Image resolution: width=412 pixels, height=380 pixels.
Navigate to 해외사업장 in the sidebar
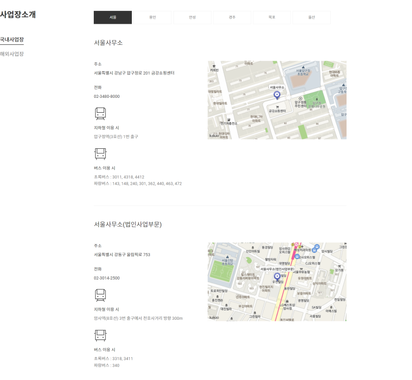click(12, 54)
